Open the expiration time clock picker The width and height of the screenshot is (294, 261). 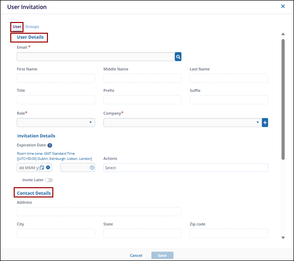[x=91, y=168]
